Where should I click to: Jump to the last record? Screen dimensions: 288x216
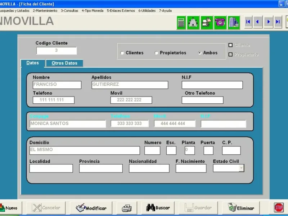click(278, 22)
